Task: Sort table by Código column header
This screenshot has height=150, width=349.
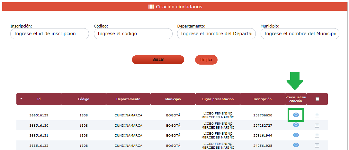Action: (83, 99)
